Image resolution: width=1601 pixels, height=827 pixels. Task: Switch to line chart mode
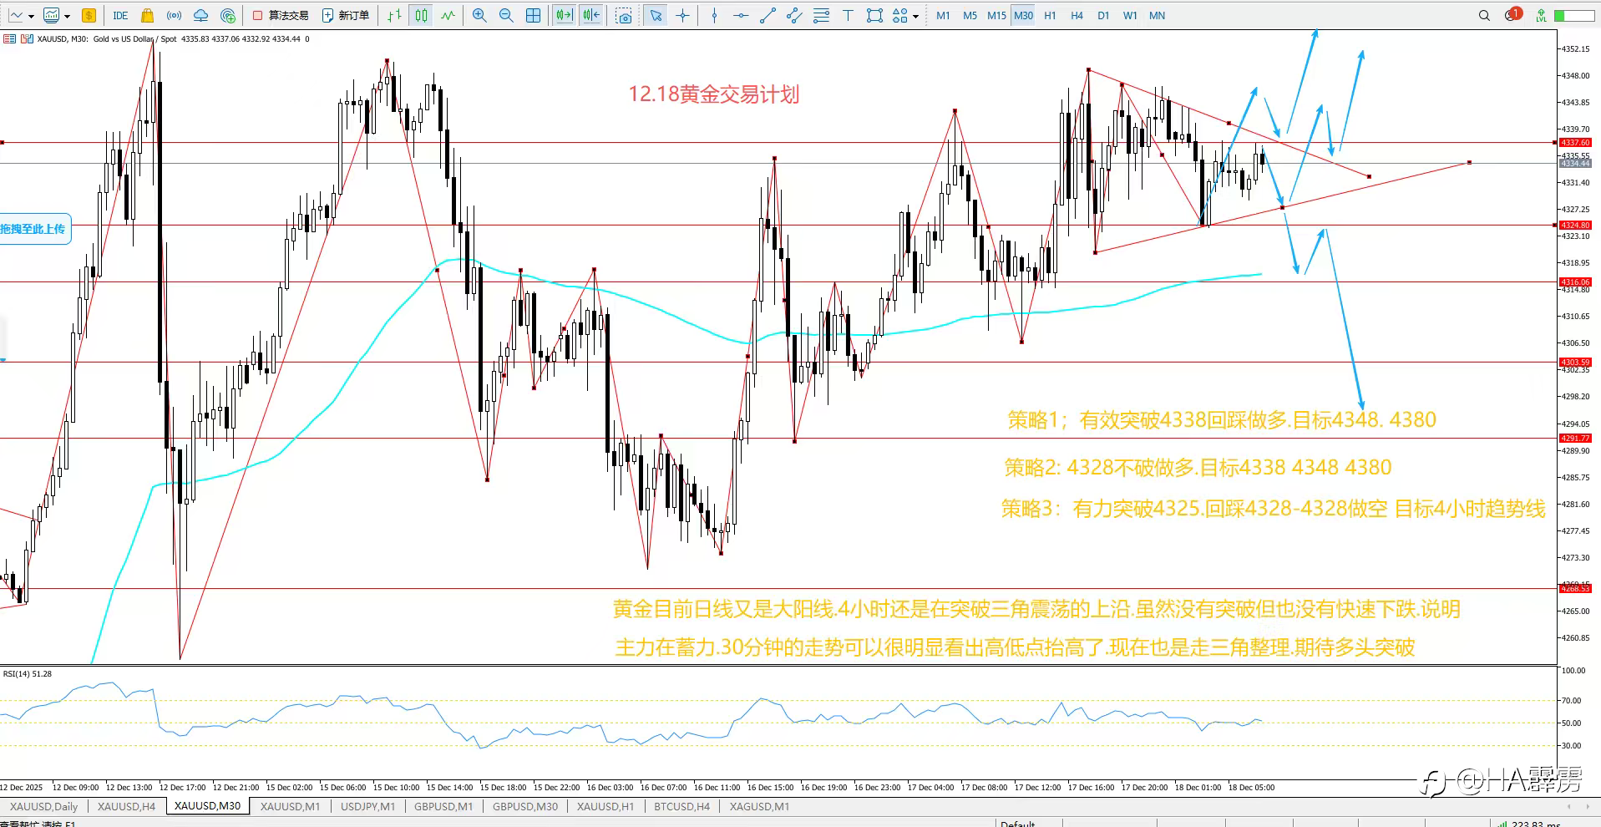coord(448,15)
